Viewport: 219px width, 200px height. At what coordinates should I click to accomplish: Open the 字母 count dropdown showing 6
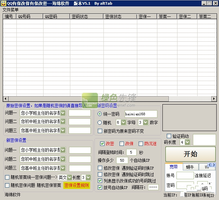(123, 122)
